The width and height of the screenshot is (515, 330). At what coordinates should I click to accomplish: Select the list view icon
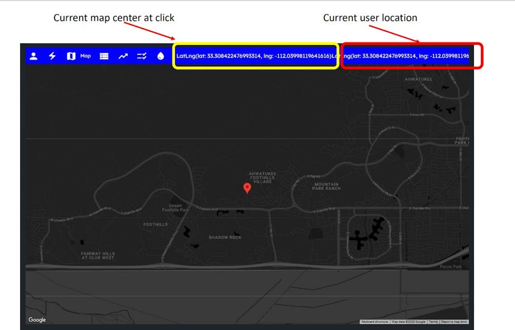pyautogui.click(x=104, y=56)
